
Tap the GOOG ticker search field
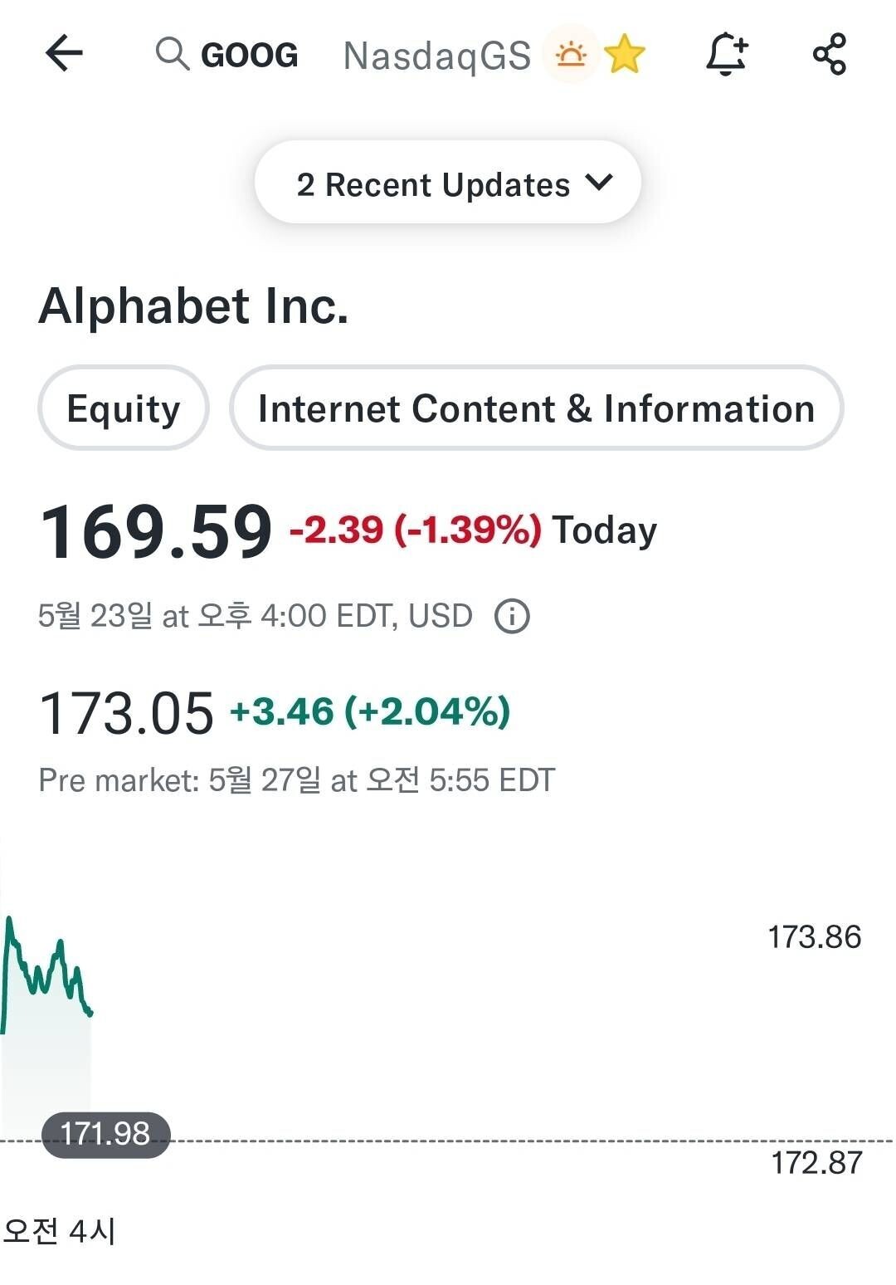[x=249, y=56]
